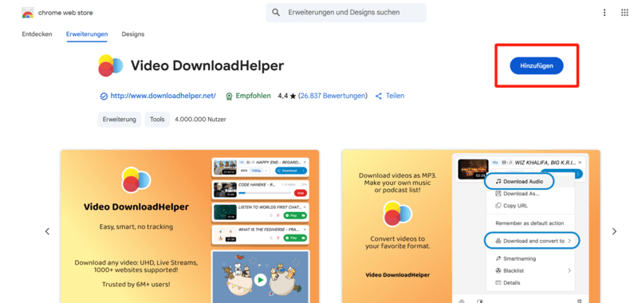Focus the Erweiterungen und Designs suchen field
Screen dimensions: 638x303
(346, 13)
